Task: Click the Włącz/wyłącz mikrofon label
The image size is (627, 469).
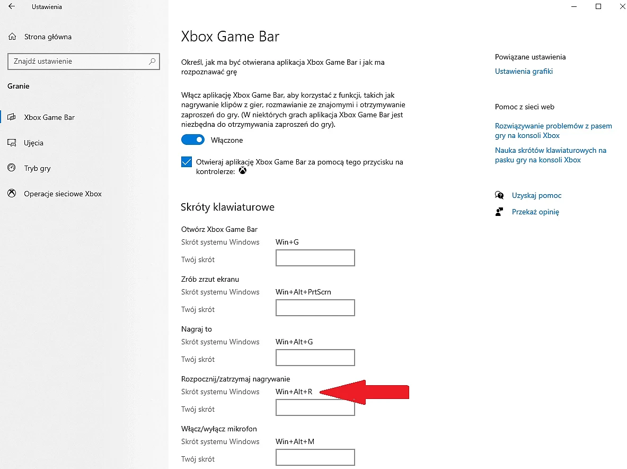Action: click(219, 429)
